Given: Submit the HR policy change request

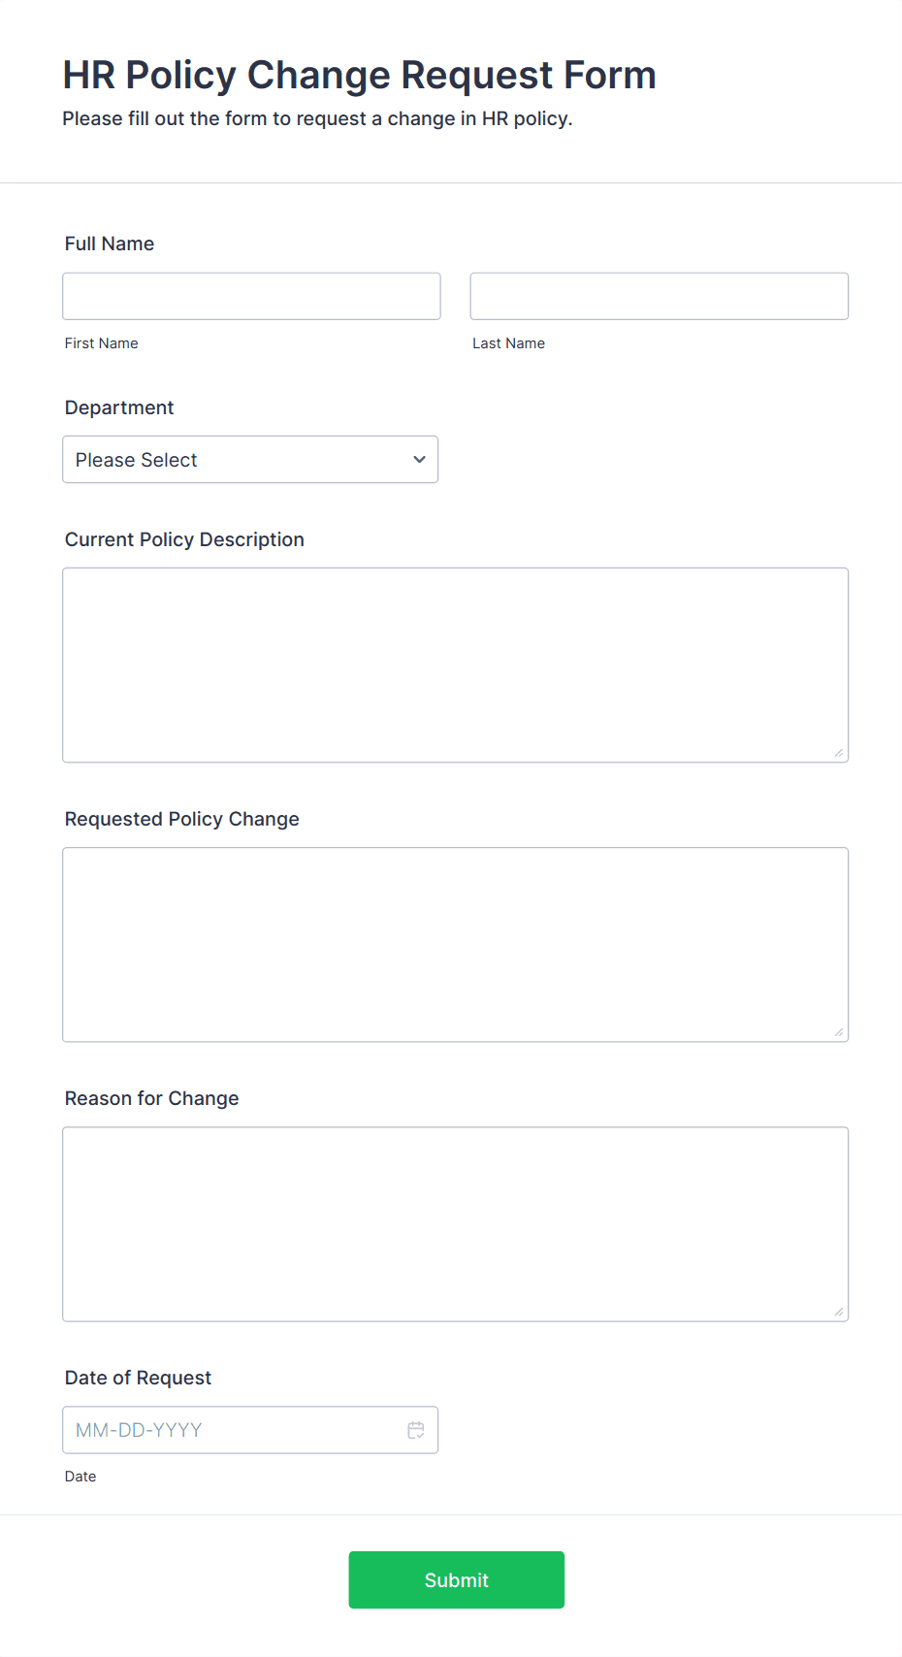Looking at the screenshot, I should tap(456, 1579).
